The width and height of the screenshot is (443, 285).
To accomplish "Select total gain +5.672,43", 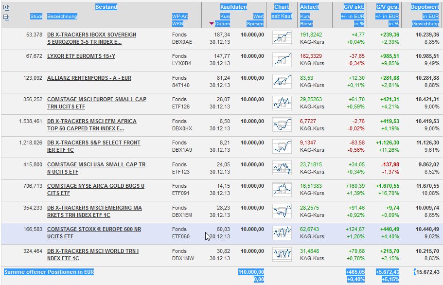I will (x=388, y=272).
